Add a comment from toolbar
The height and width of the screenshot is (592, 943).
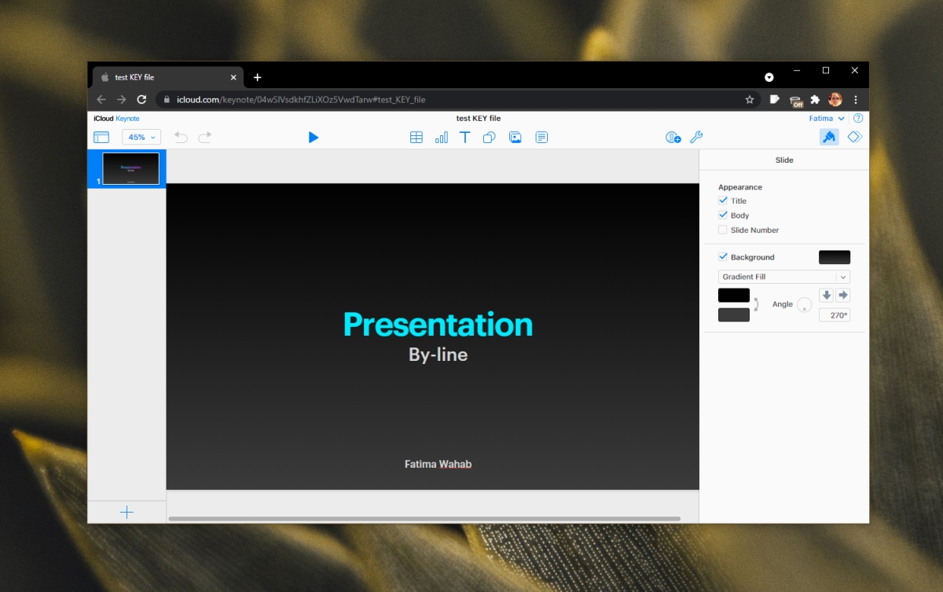[541, 138]
